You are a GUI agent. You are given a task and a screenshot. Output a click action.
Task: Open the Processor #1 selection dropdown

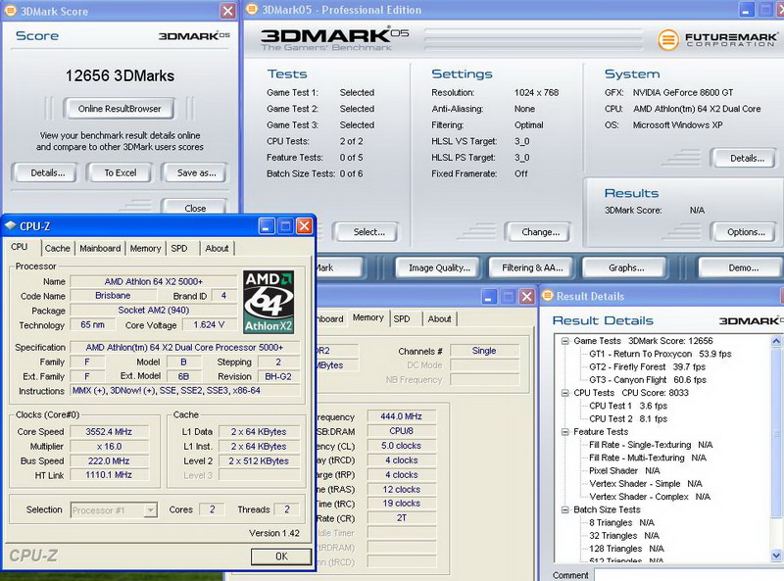point(114,510)
